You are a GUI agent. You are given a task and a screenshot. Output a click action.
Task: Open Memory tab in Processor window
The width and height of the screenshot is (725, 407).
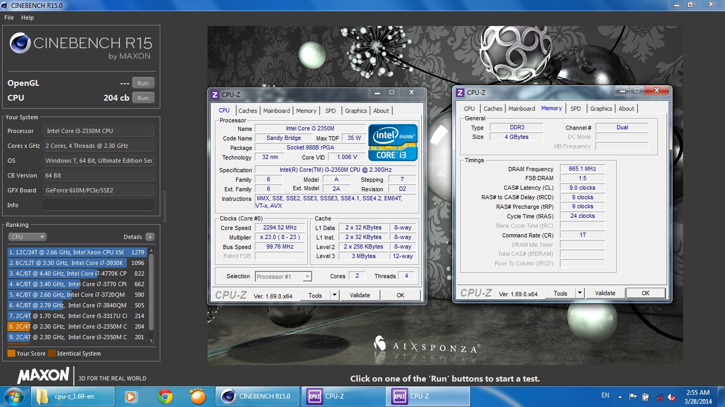[306, 111]
